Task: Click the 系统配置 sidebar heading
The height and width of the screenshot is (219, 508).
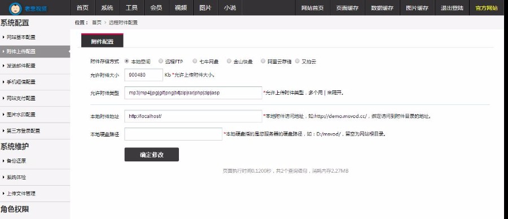Action: 15,23
